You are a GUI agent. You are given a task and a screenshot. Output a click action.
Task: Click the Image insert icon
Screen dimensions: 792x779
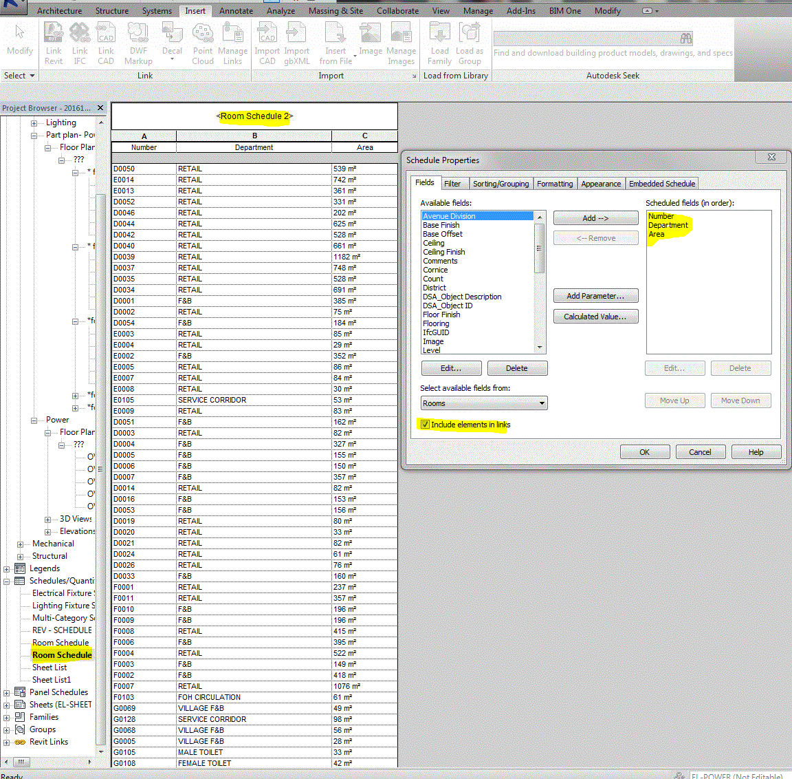click(x=371, y=33)
